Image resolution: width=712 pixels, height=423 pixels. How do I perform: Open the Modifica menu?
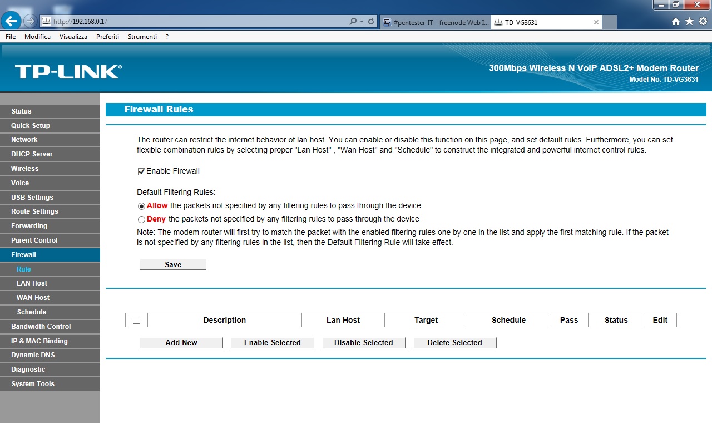(37, 37)
